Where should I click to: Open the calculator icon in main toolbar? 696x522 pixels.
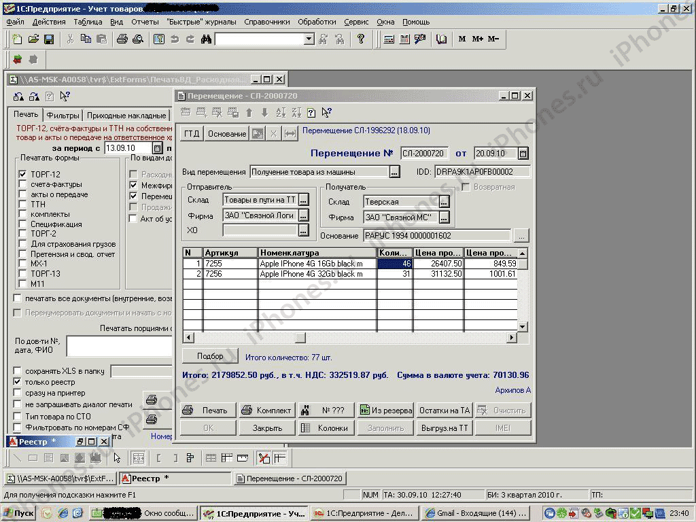point(389,39)
